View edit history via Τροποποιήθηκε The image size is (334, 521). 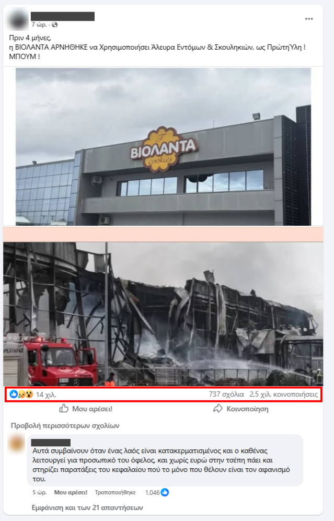(x=116, y=492)
